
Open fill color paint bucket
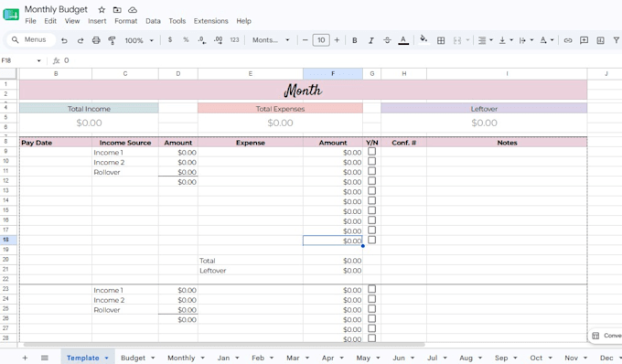[x=424, y=39]
